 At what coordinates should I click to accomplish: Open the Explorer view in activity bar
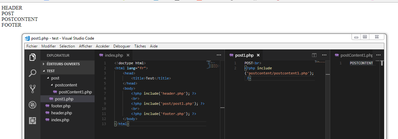click(x=32, y=57)
